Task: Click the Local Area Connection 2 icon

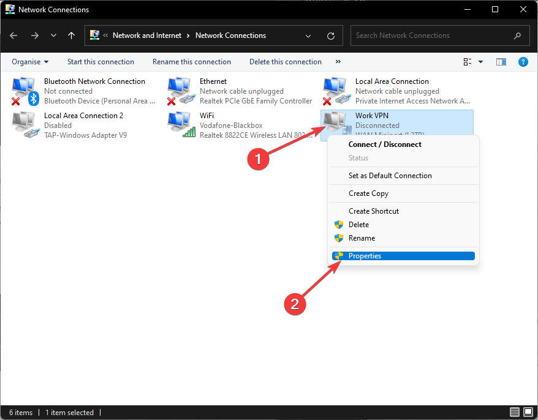Action: (x=25, y=126)
